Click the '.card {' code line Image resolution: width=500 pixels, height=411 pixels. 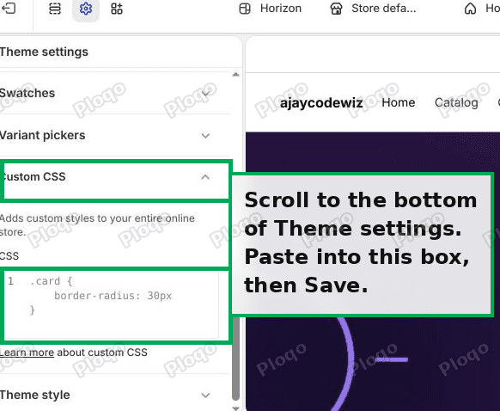click(52, 281)
